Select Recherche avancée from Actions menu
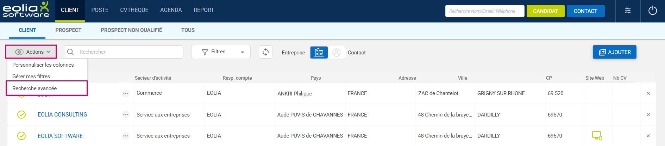The height and width of the screenshot is (146, 665). pyautogui.click(x=34, y=88)
